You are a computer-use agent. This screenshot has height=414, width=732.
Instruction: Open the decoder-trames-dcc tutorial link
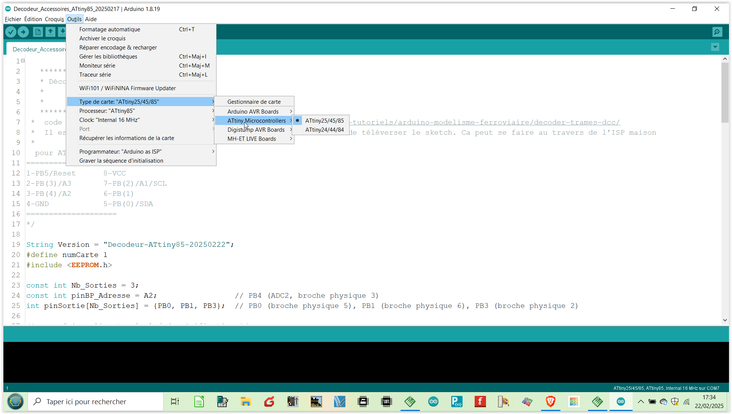pyautogui.click(x=484, y=122)
